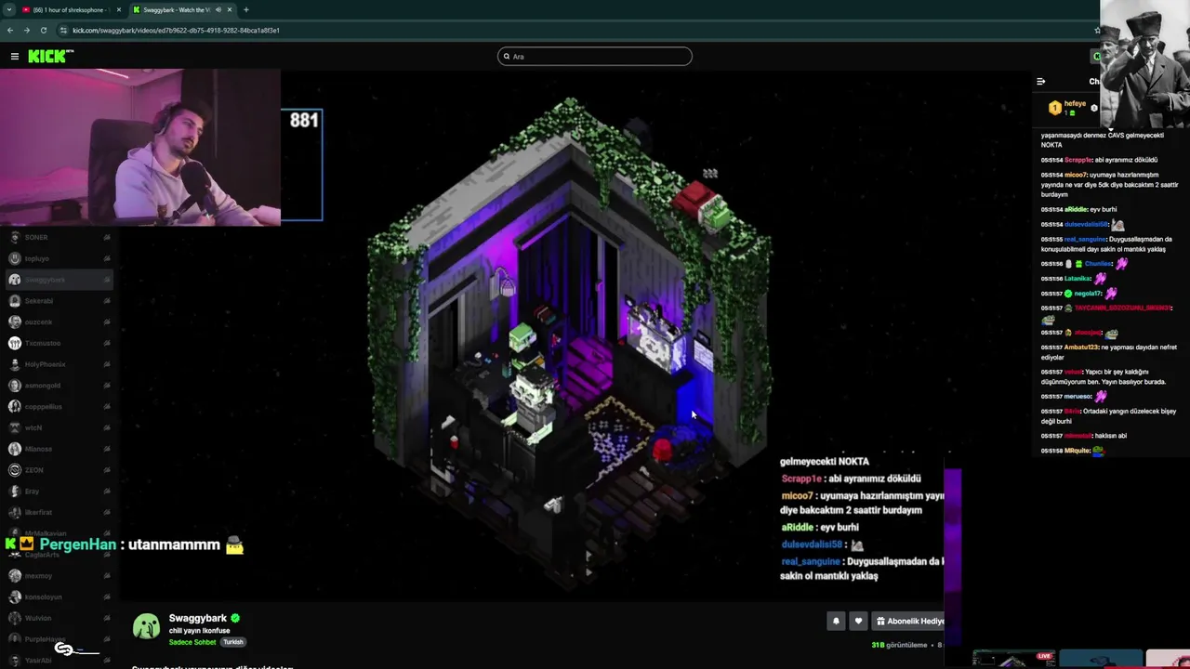Mute the Swaggybark tab audio icon
This screenshot has width=1190, height=669.
point(218,9)
